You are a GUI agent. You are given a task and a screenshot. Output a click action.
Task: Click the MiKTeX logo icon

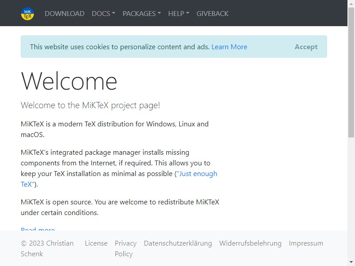[x=28, y=14]
